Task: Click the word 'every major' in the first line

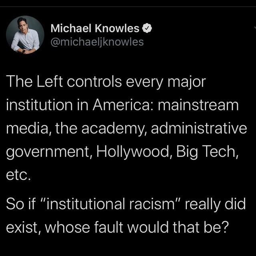Action: [166, 82]
